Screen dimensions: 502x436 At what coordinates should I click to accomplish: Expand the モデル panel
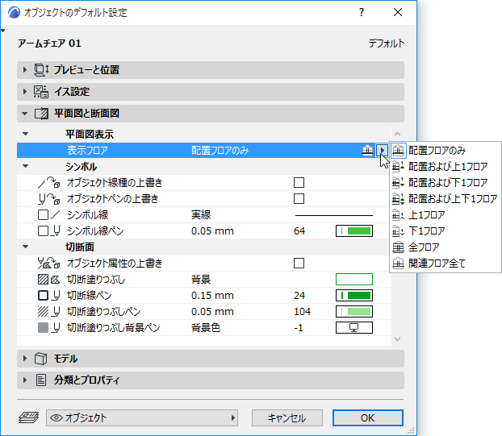coord(25,359)
